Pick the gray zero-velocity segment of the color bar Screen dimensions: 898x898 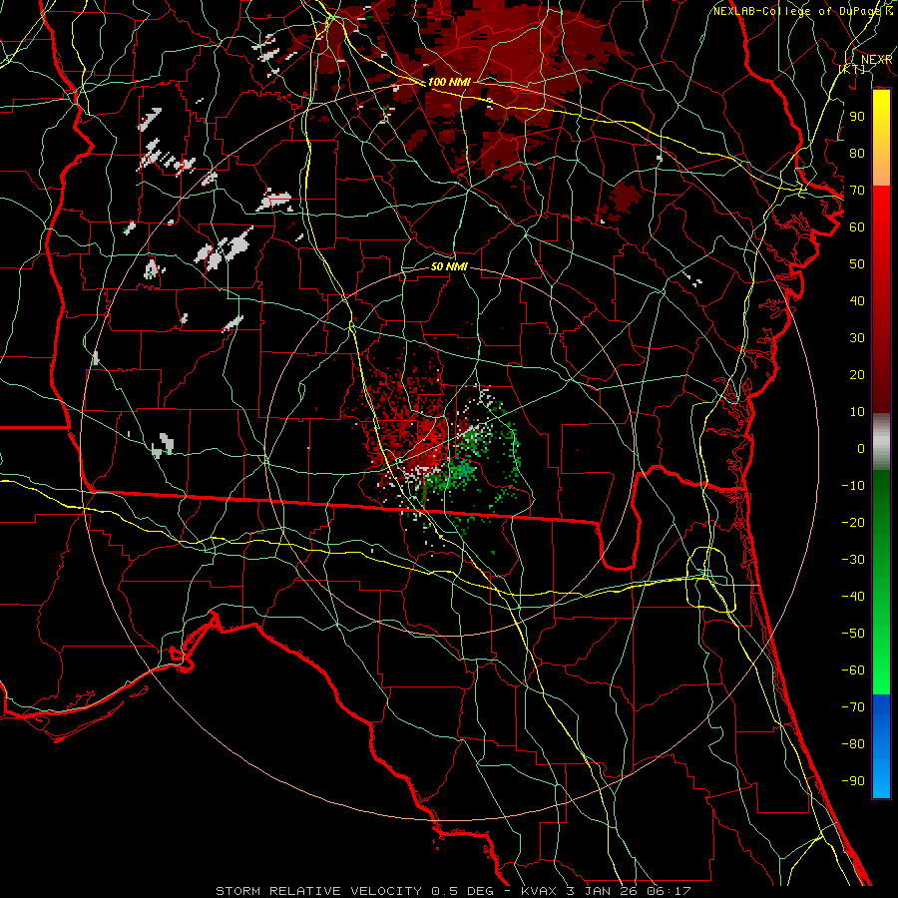(x=881, y=441)
